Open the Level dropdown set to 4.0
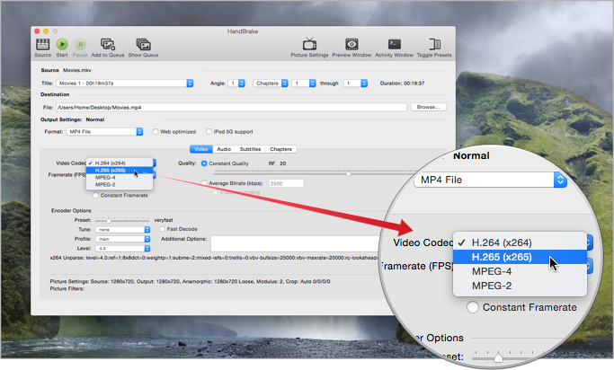The height and width of the screenshot is (370, 614). (x=122, y=249)
